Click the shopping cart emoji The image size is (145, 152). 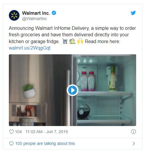65,41
